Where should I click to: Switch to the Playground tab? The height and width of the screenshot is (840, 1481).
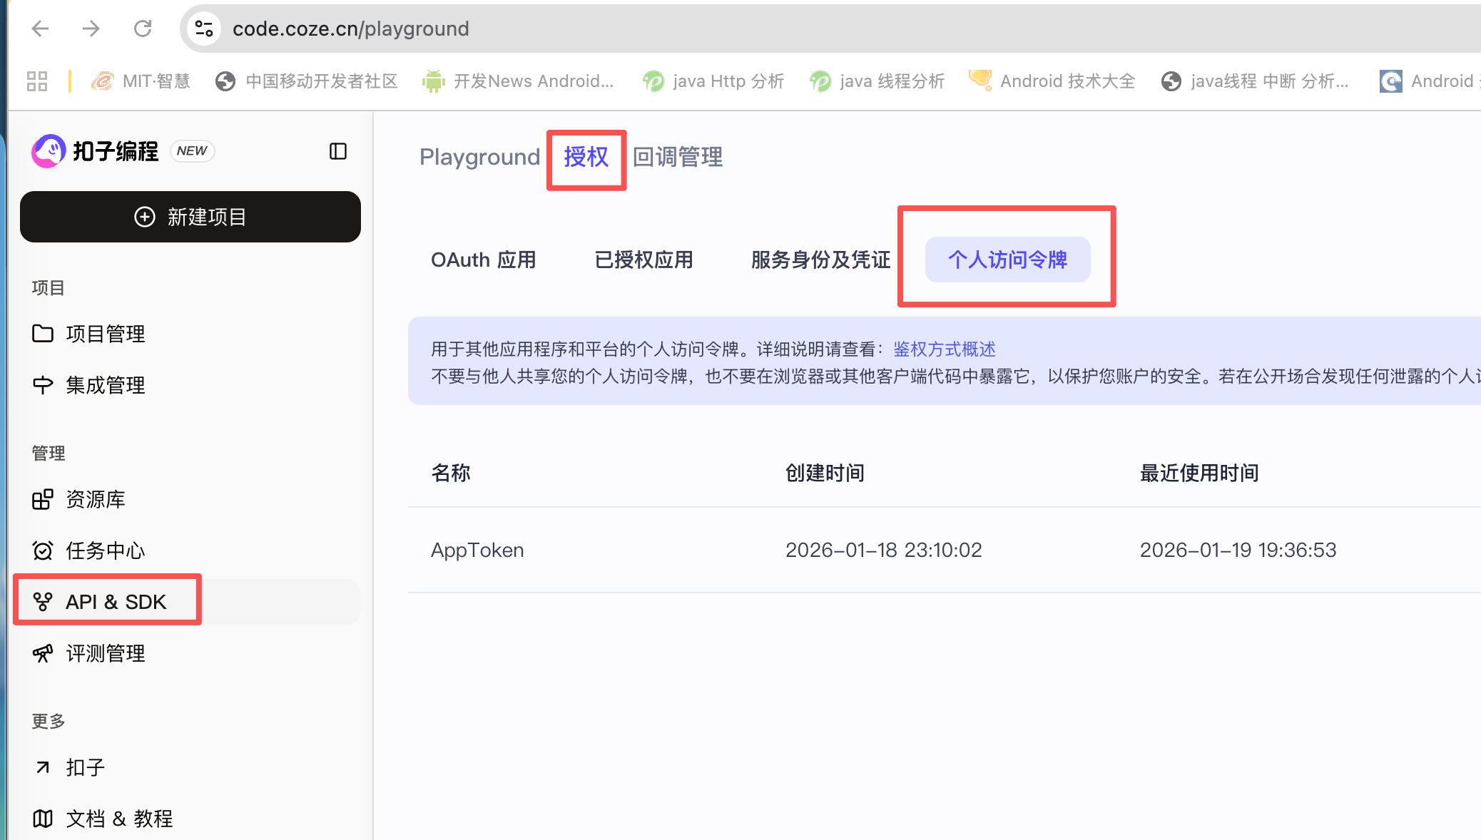(x=479, y=157)
